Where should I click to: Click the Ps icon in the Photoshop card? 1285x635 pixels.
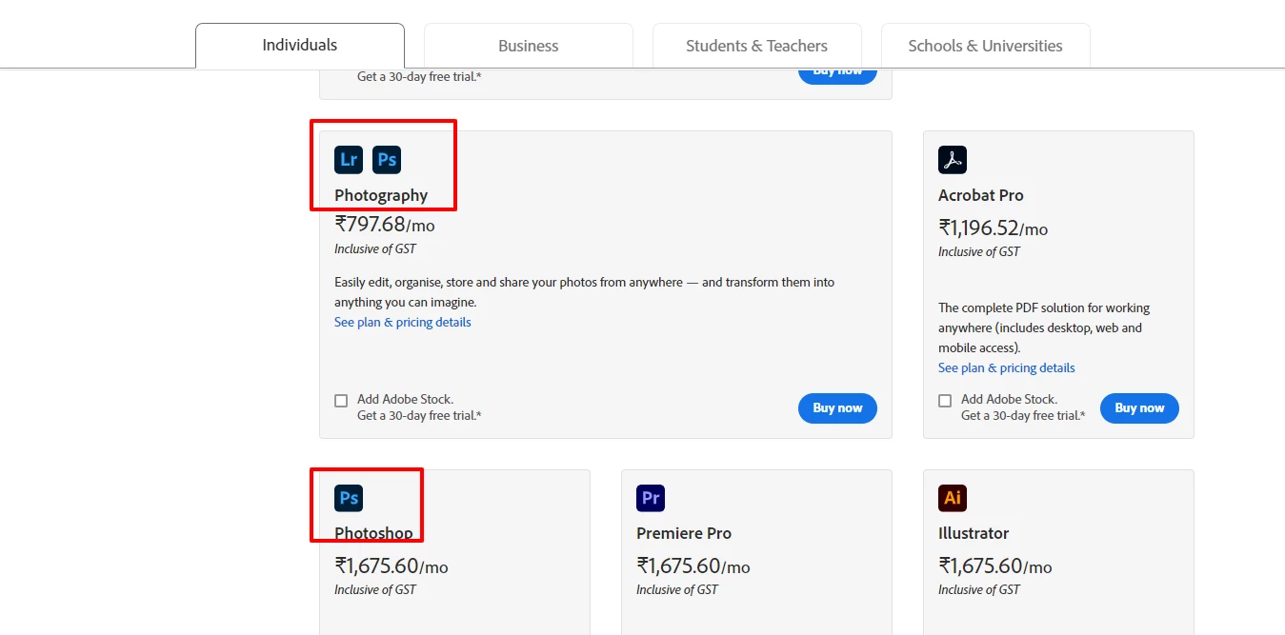point(349,498)
